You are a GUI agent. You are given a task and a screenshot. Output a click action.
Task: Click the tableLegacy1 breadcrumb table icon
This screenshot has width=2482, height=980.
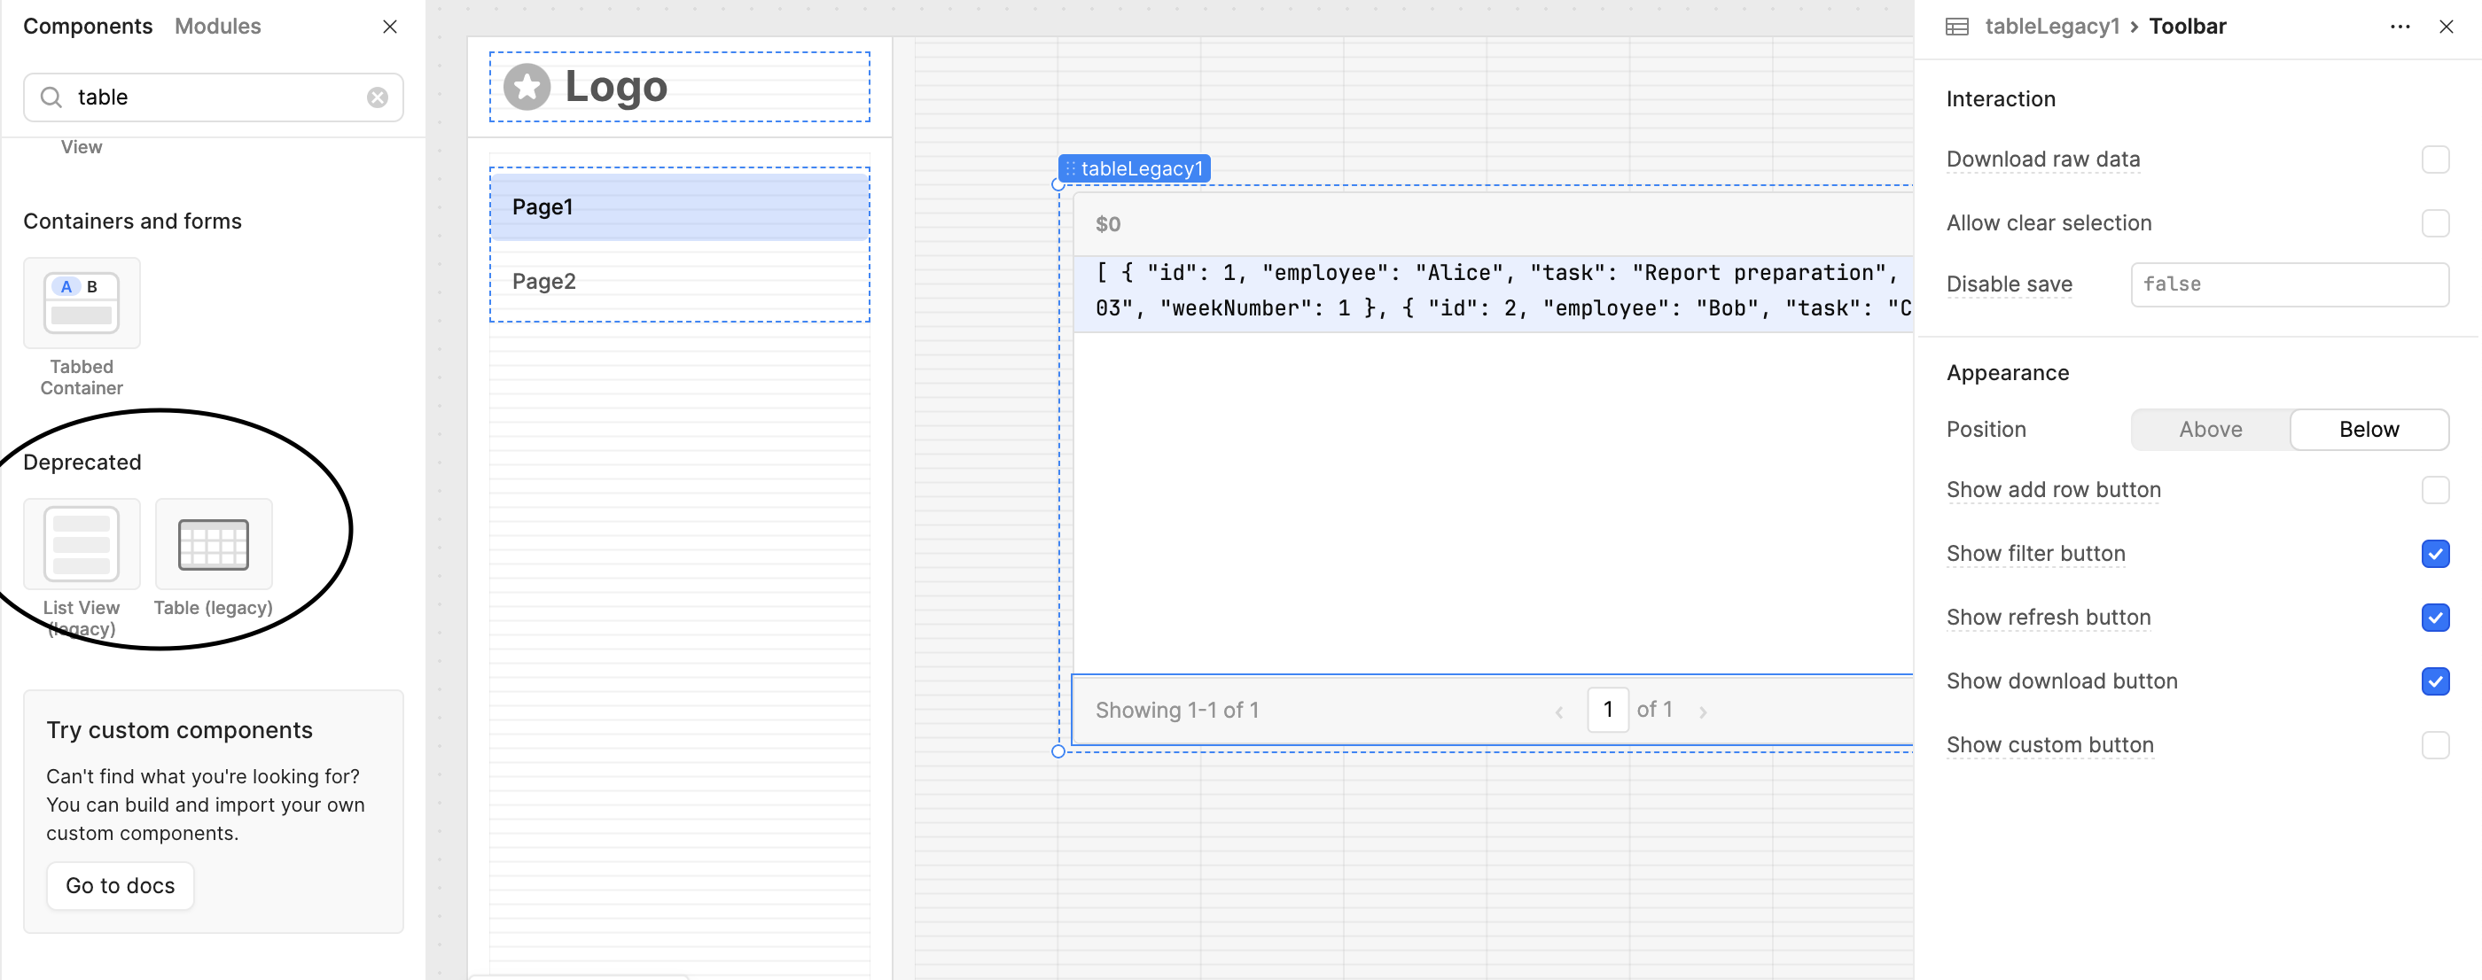pyautogui.click(x=1957, y=27)
